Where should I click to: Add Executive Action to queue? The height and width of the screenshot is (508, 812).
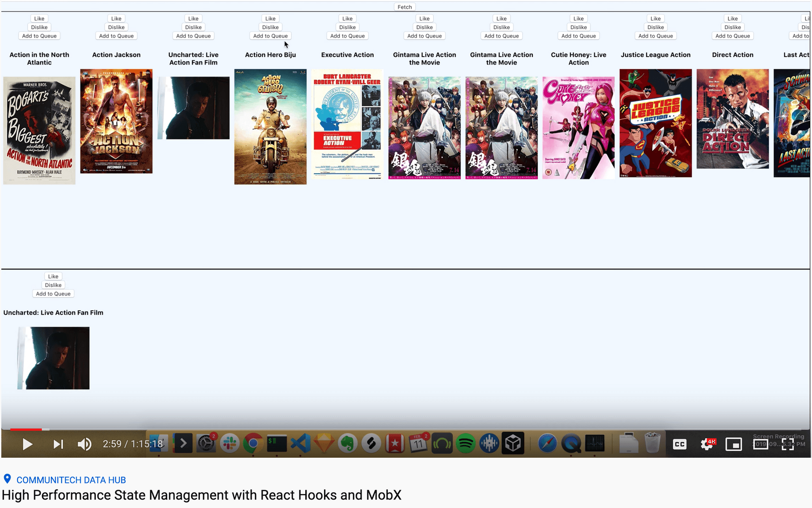click(x=348, y=36)
